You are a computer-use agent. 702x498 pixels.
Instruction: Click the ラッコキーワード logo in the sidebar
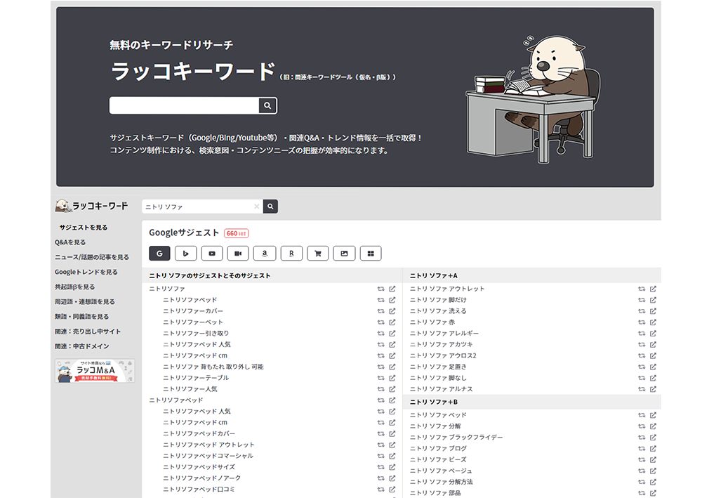click(92, 206)
